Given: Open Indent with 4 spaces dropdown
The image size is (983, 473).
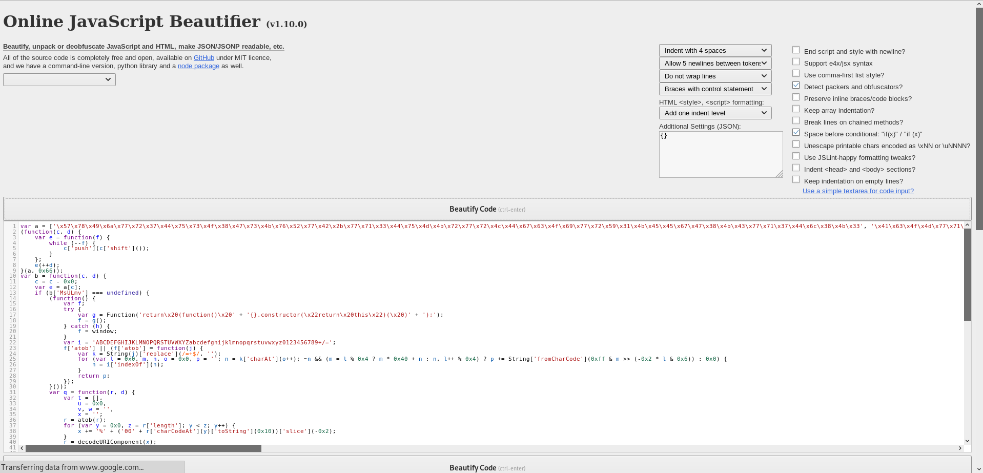Looking at the screenshot, I should 715,51.
